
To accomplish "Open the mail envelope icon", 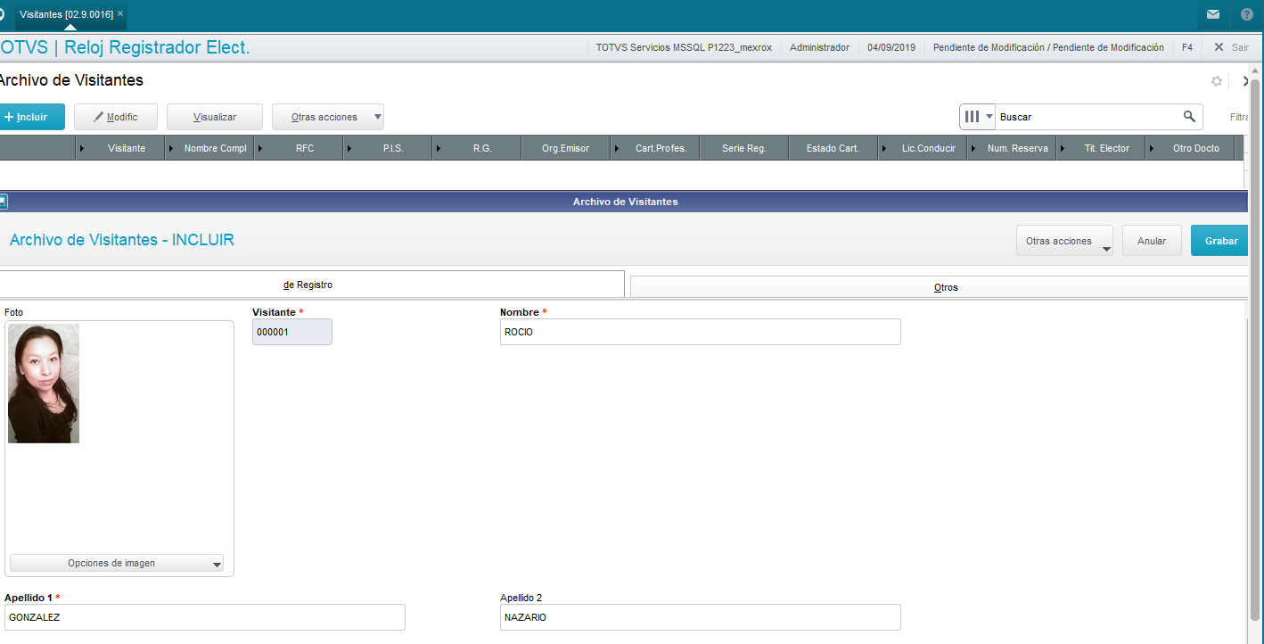I will (x=1213, y=14).
